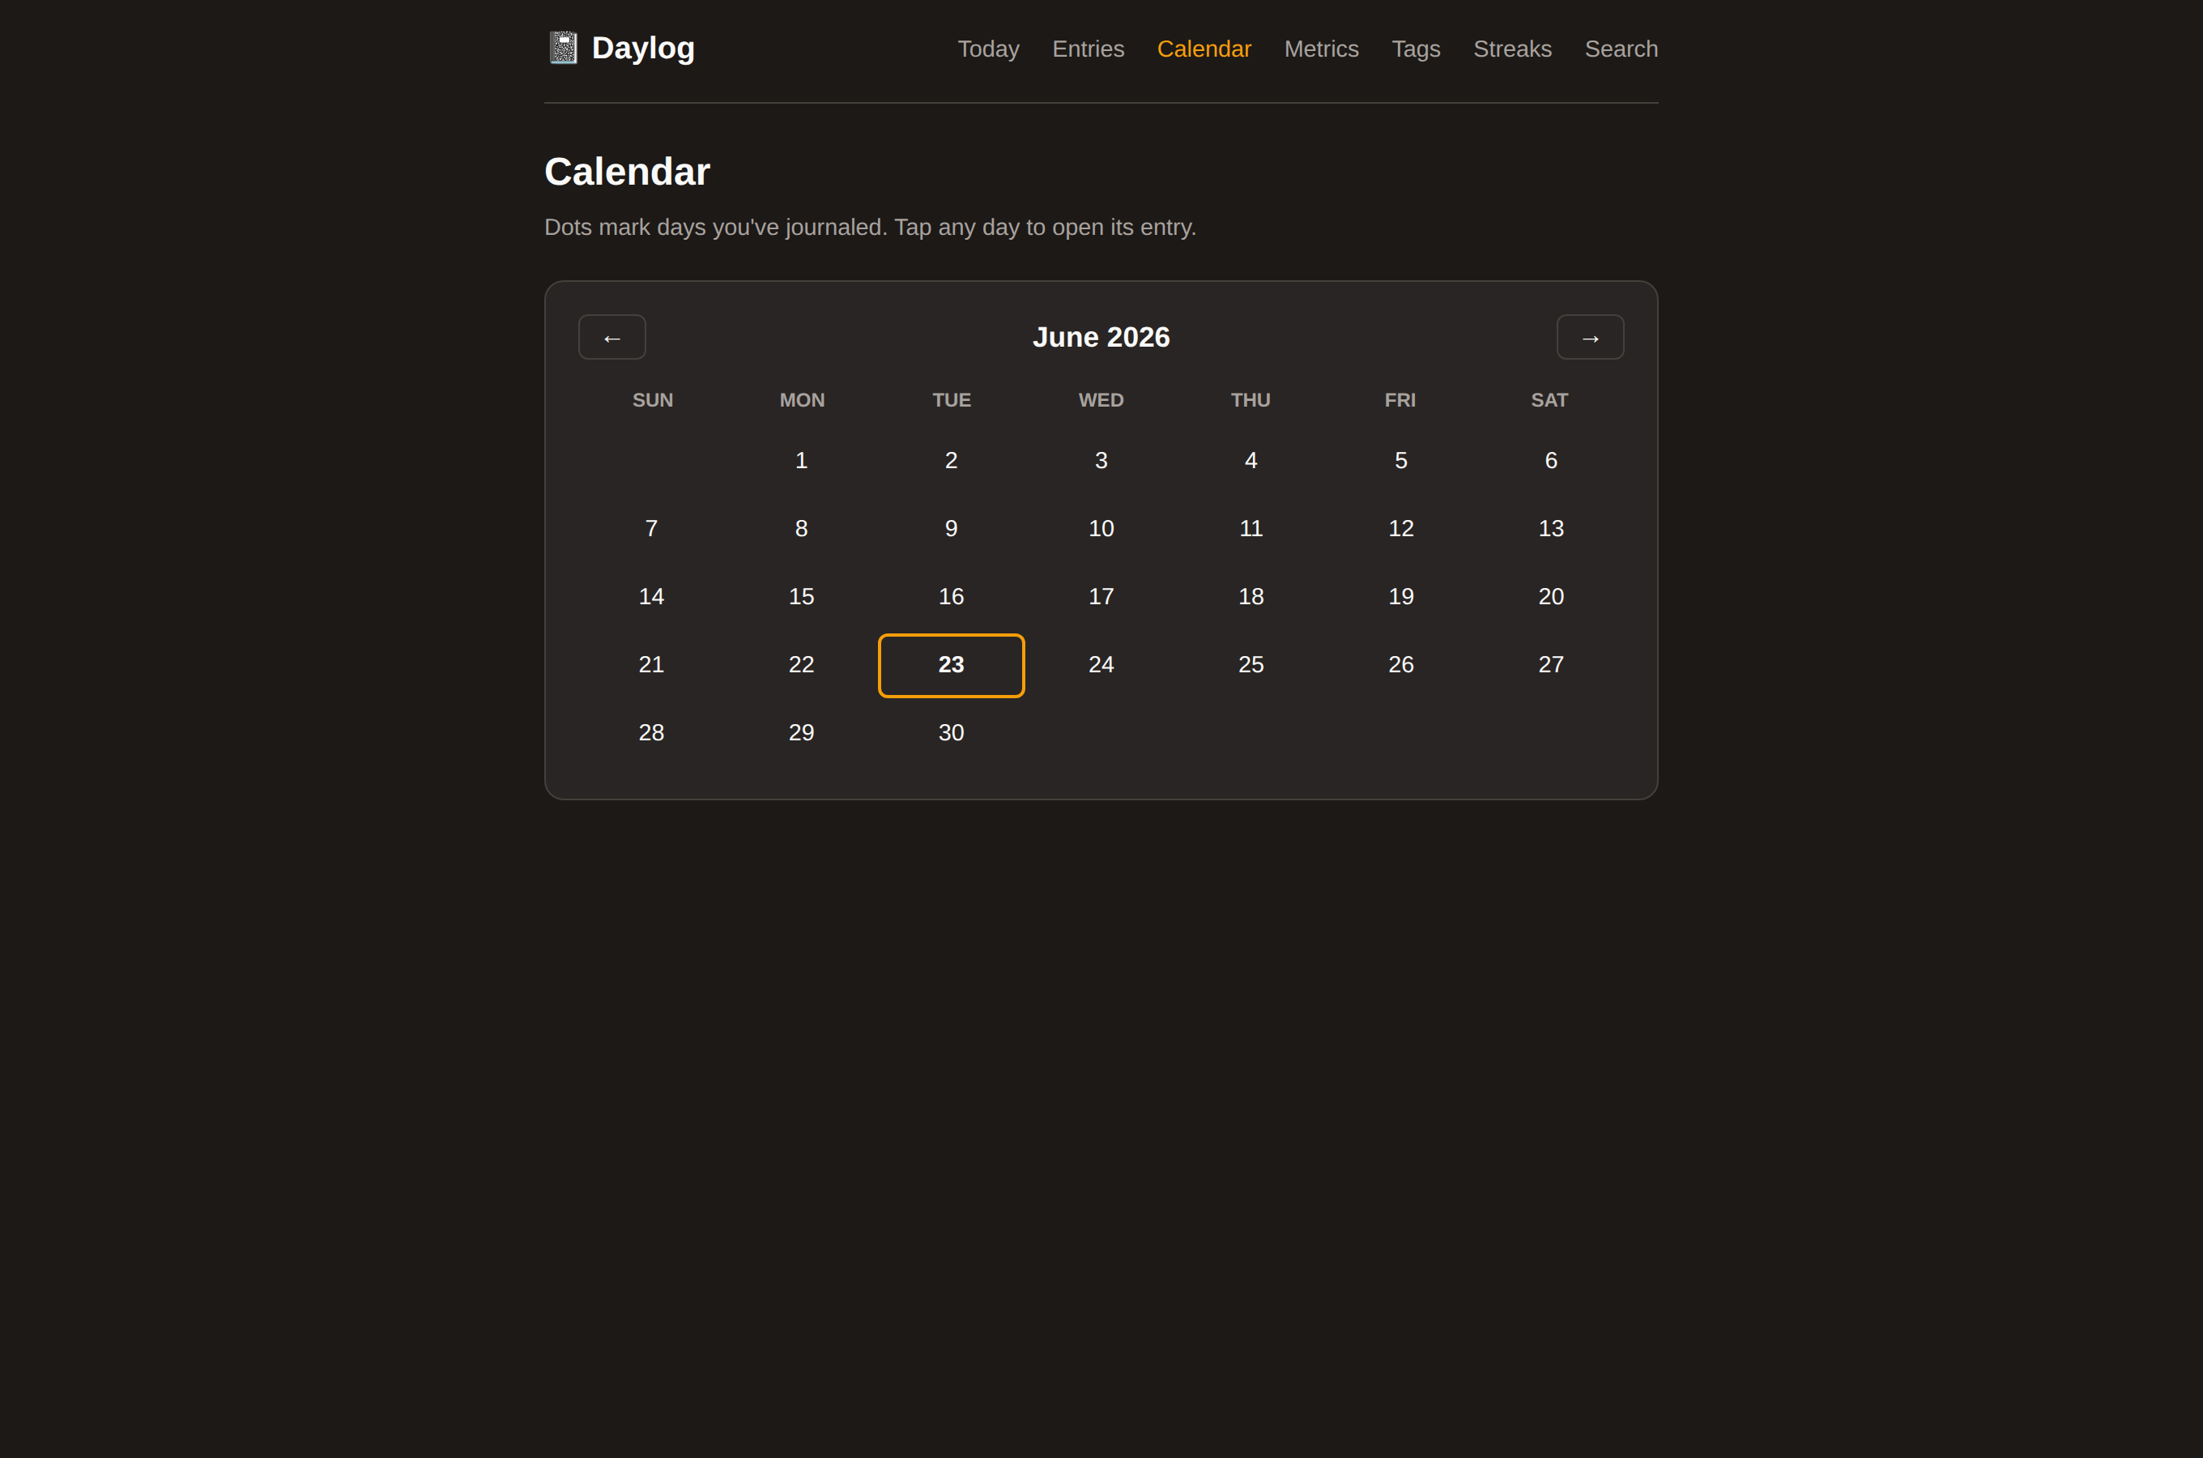This screenshot has width=2203, height=1458.
Task: Go to previous month with left arrow
Action: point(611,337)
